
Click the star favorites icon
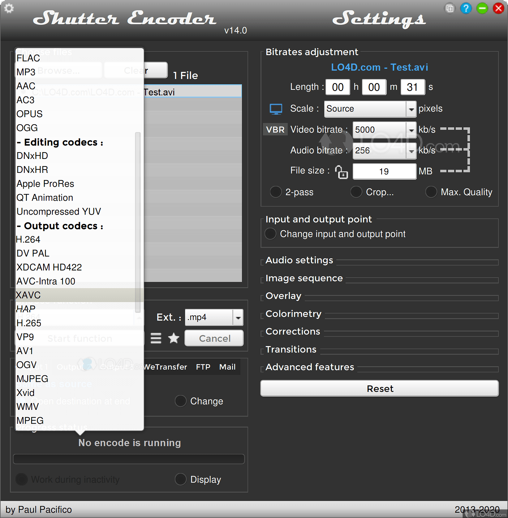[x=174, y=338]
